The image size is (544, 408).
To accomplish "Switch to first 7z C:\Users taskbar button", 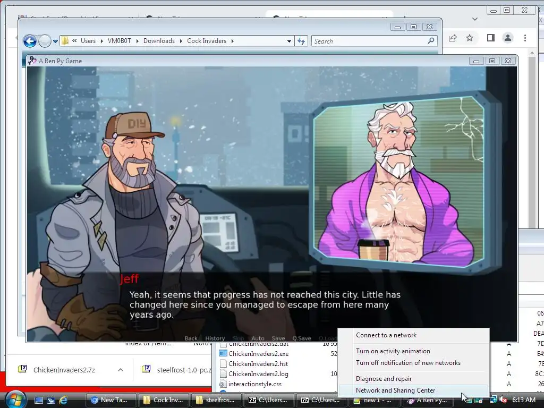I will 268,400.
